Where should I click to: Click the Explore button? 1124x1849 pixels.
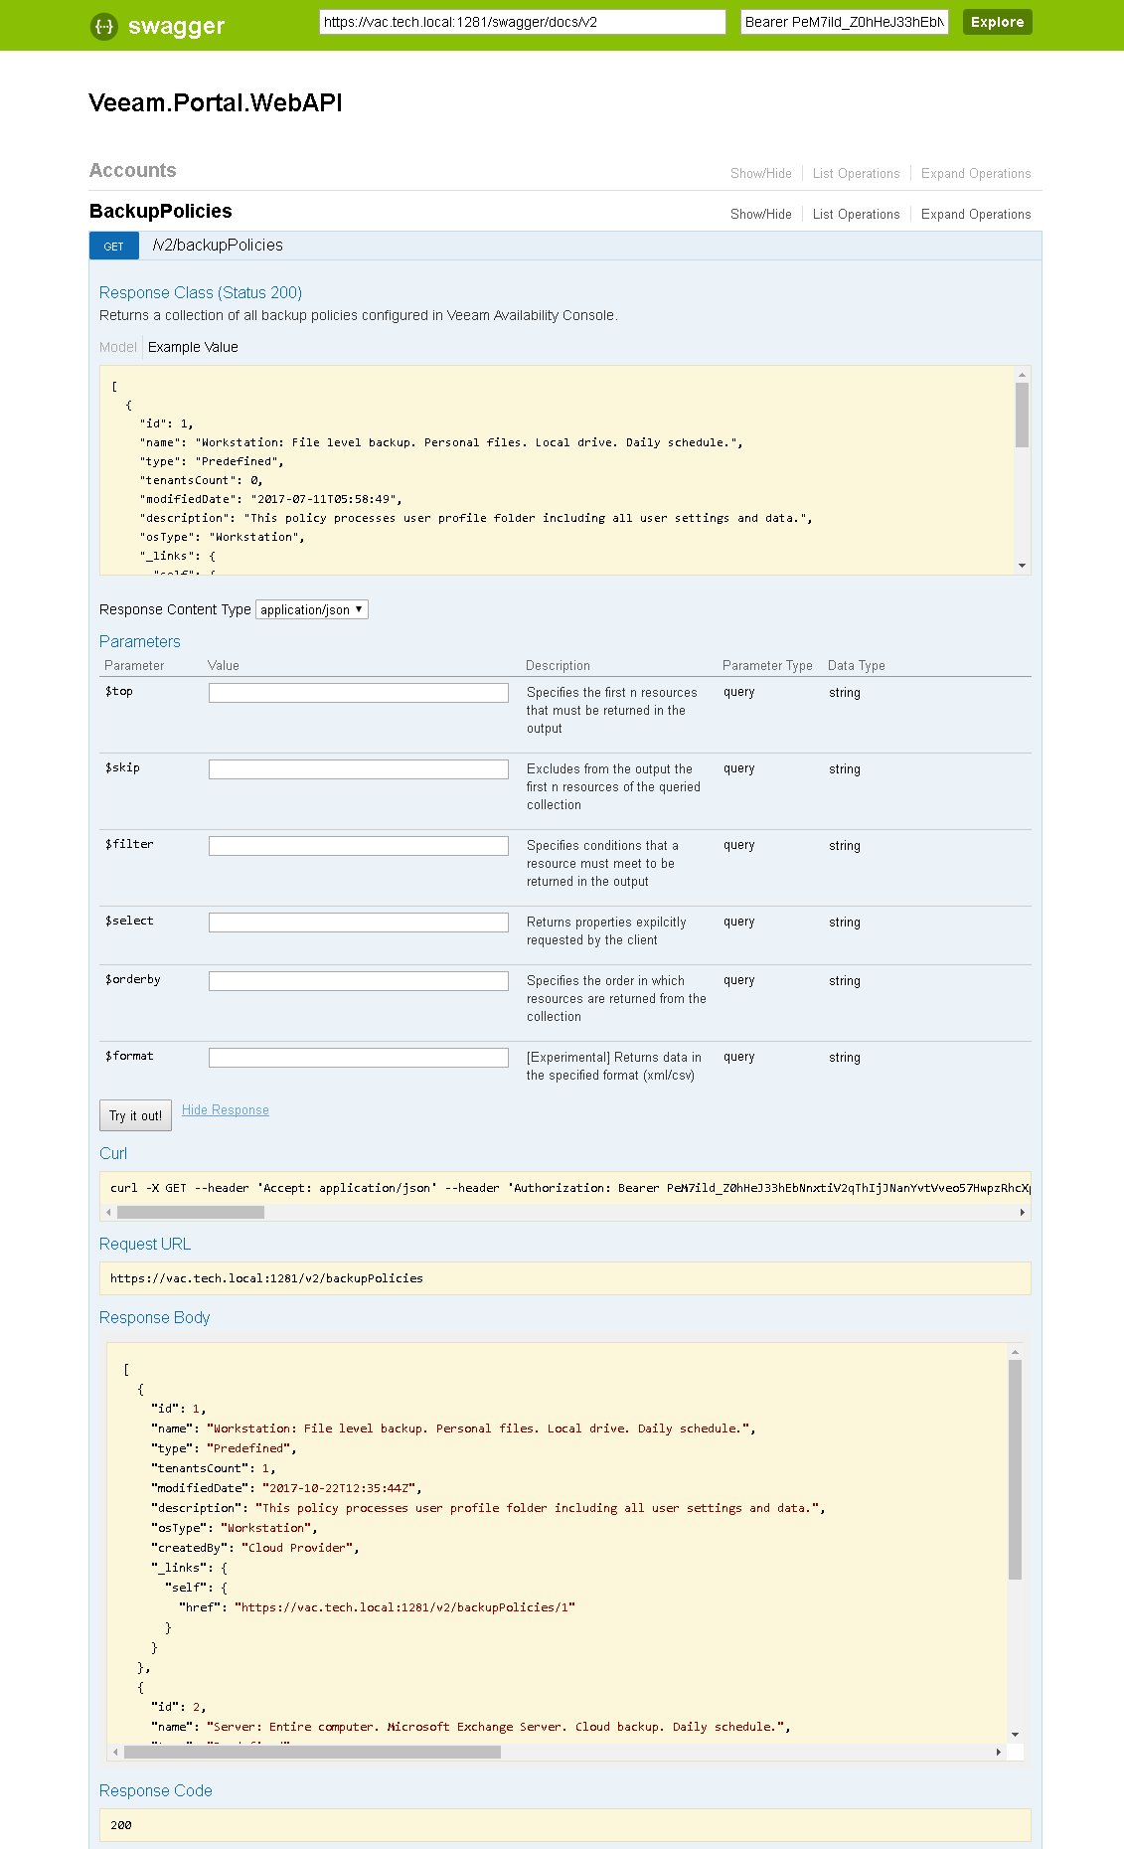[x=997, y=22]
